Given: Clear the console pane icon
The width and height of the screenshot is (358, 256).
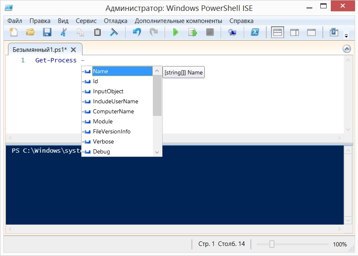Looking at the screenshot, I should 114,32.
